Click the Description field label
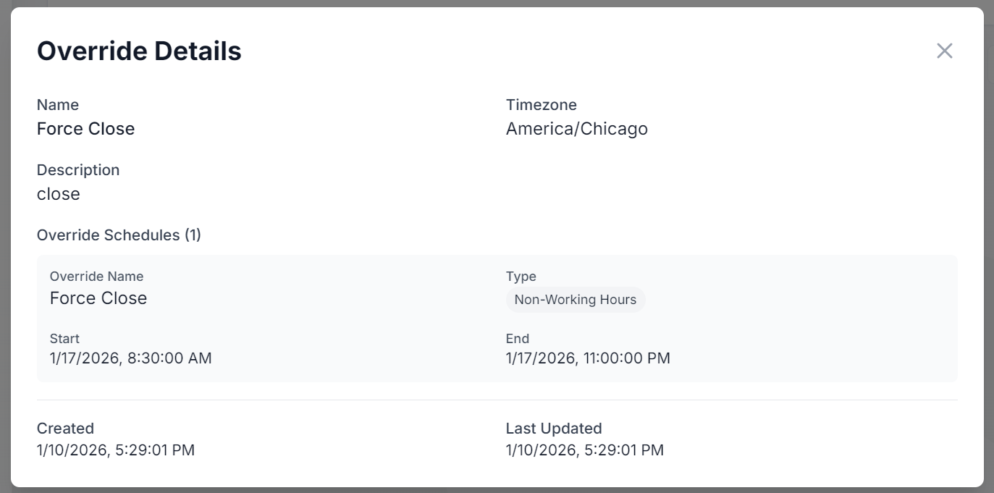 (x=78, y=170)
